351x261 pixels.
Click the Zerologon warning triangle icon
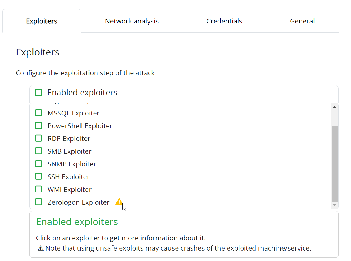point(119,202)
